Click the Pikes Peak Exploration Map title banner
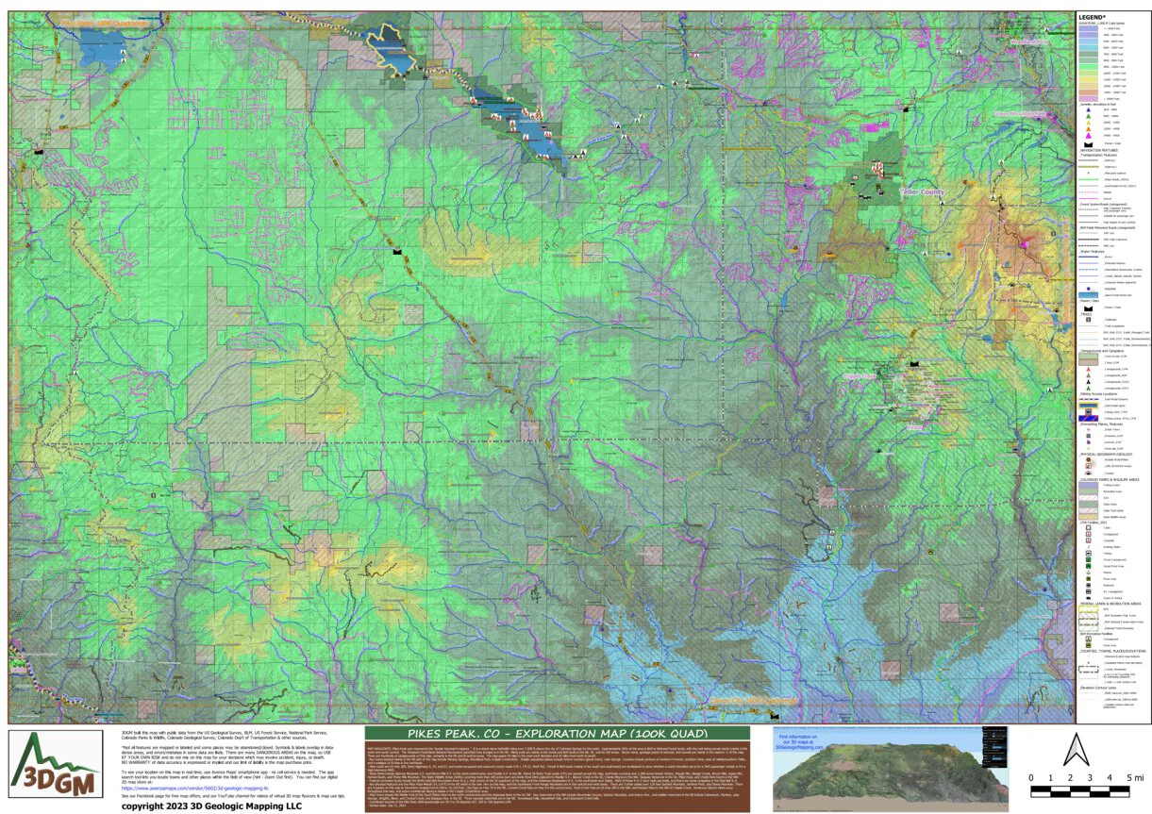Viewport: 1152px width, 814px height. pyautogui.click(x=557, y=733)
